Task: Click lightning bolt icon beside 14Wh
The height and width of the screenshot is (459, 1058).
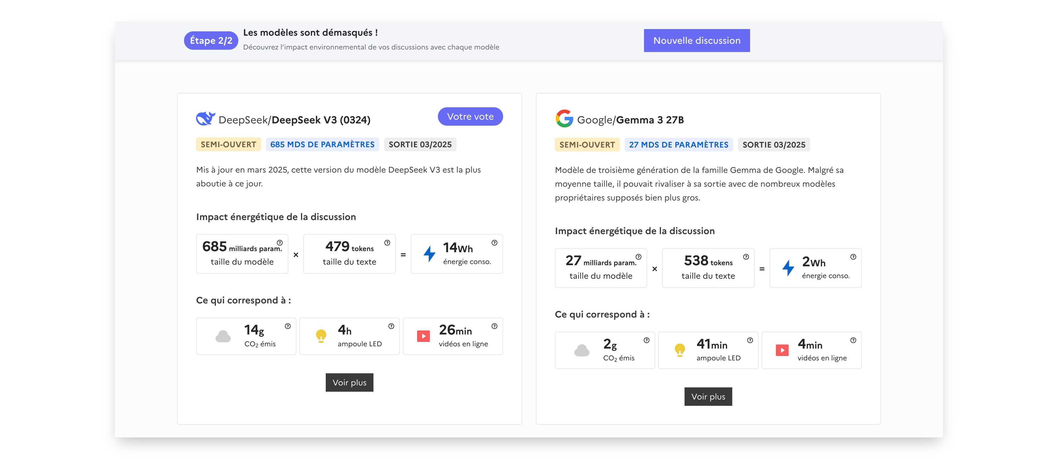Action: (429, 254)
